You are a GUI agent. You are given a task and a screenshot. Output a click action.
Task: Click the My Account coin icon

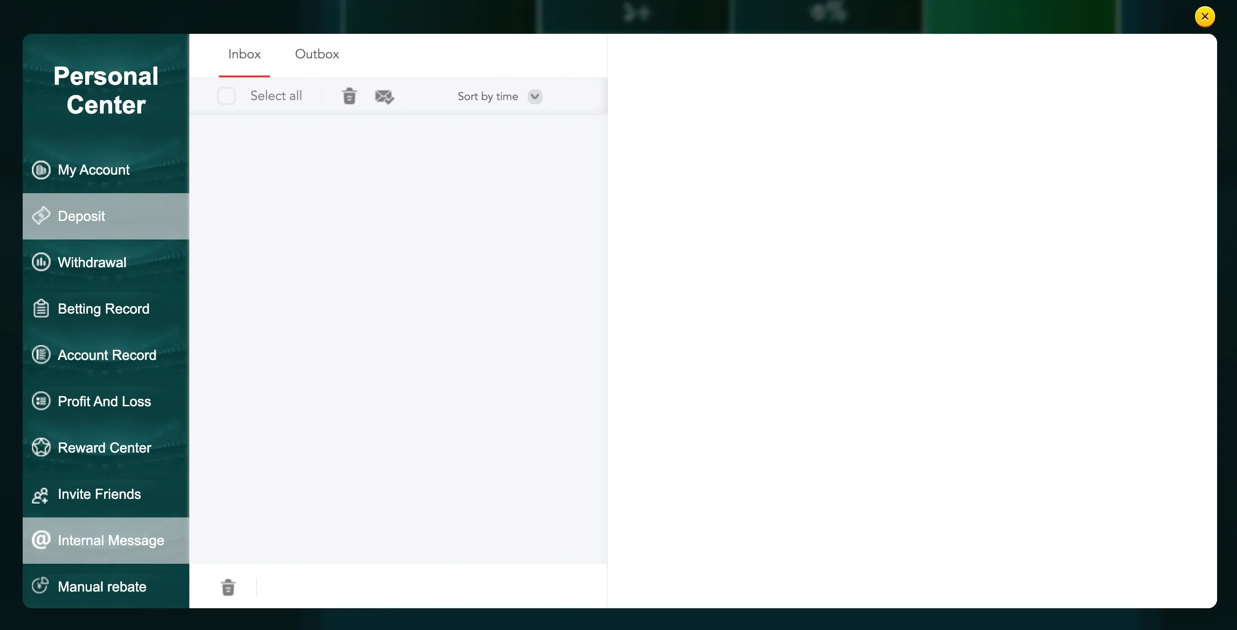pyautogui.click(x=41, y=170)
